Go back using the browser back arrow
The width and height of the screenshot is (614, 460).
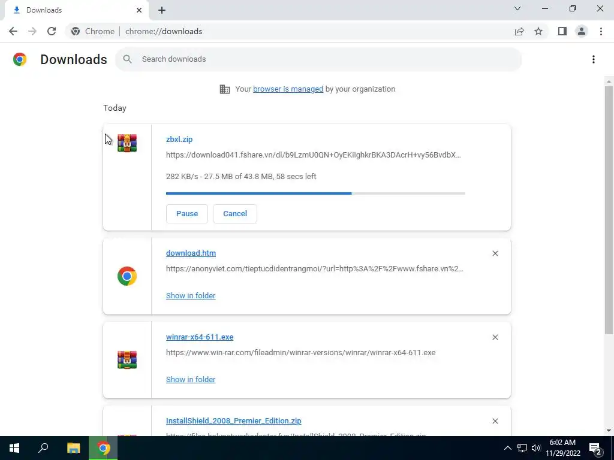(13, 31)
